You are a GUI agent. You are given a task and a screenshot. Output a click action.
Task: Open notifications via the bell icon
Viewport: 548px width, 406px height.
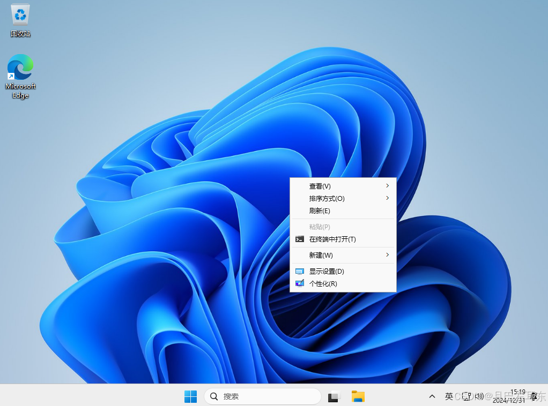(534, 396)
